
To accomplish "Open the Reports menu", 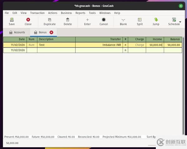I will [80, 13].
